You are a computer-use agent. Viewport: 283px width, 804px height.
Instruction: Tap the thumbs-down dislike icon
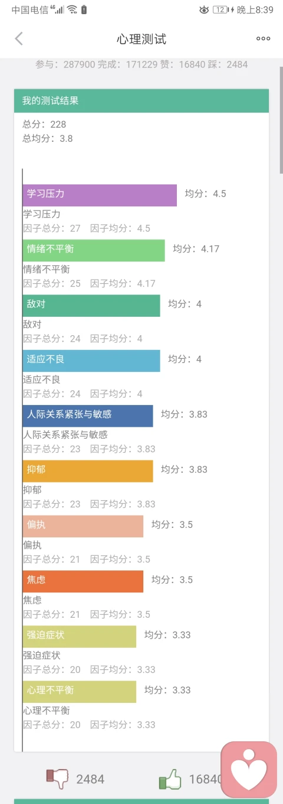click(57, 779)
